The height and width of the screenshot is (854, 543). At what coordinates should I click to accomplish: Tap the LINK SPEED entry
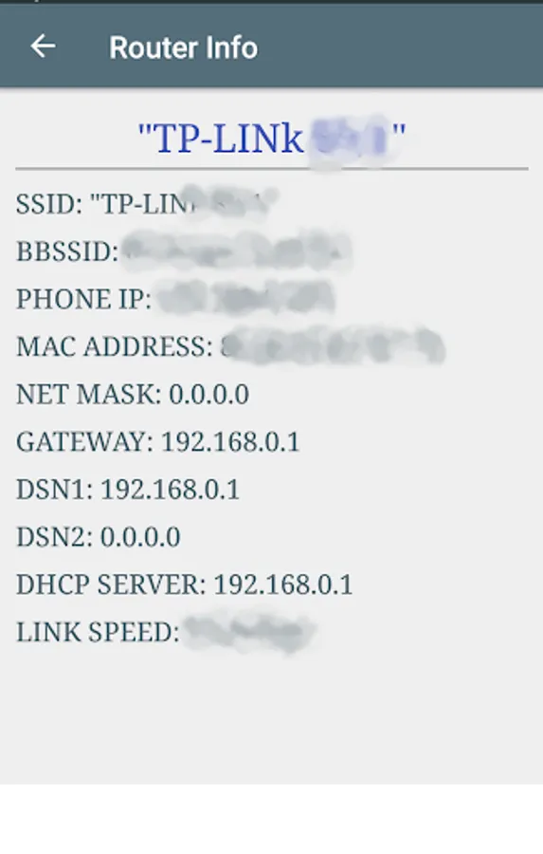166,632
